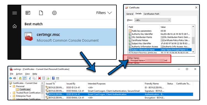Open the Action menu in certmgr
Viewport: 207px width, 105px height.
[19, 74]
